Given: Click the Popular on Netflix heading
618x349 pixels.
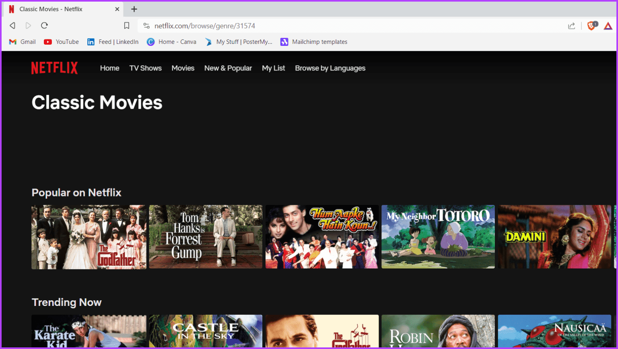Looking at the screenshot, I should click(76, 192).
